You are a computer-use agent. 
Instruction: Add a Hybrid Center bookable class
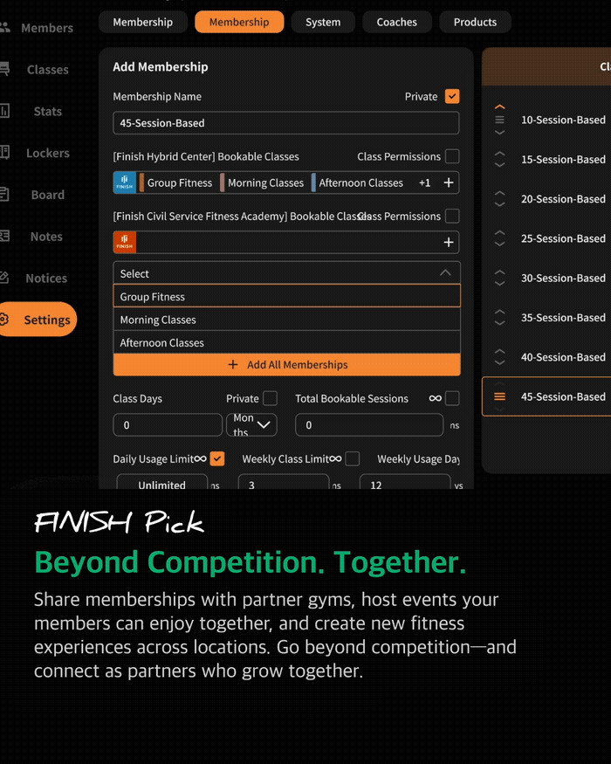coord(449,182)
